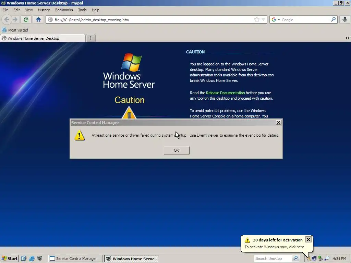Image resolution: width=351 pixels, height=263 pixels.
Task: Reload the page with the refresh icon
Action: pyautogui.click(x=26, y=20)
